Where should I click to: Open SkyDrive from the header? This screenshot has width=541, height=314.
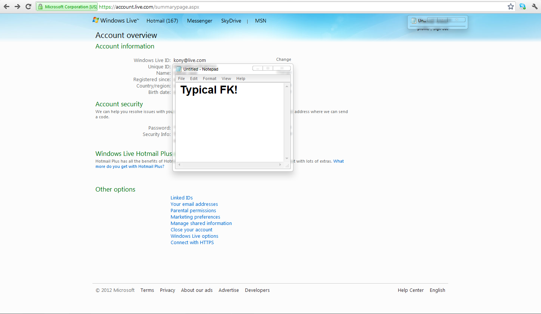click(231, 21)
